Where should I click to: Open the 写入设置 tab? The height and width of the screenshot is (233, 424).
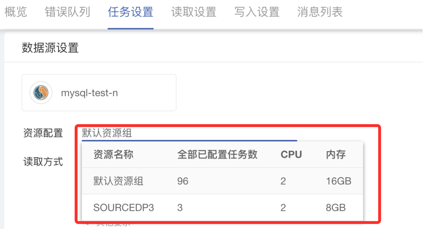(257, 12)
